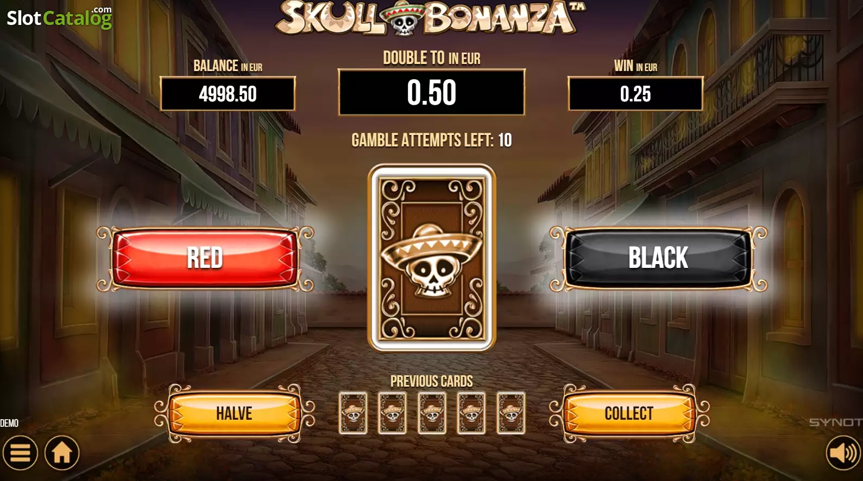Image resolution: width=863 pixels, height=481 pixels.
Task: Click the large face-down skull card
Action: 432,258
